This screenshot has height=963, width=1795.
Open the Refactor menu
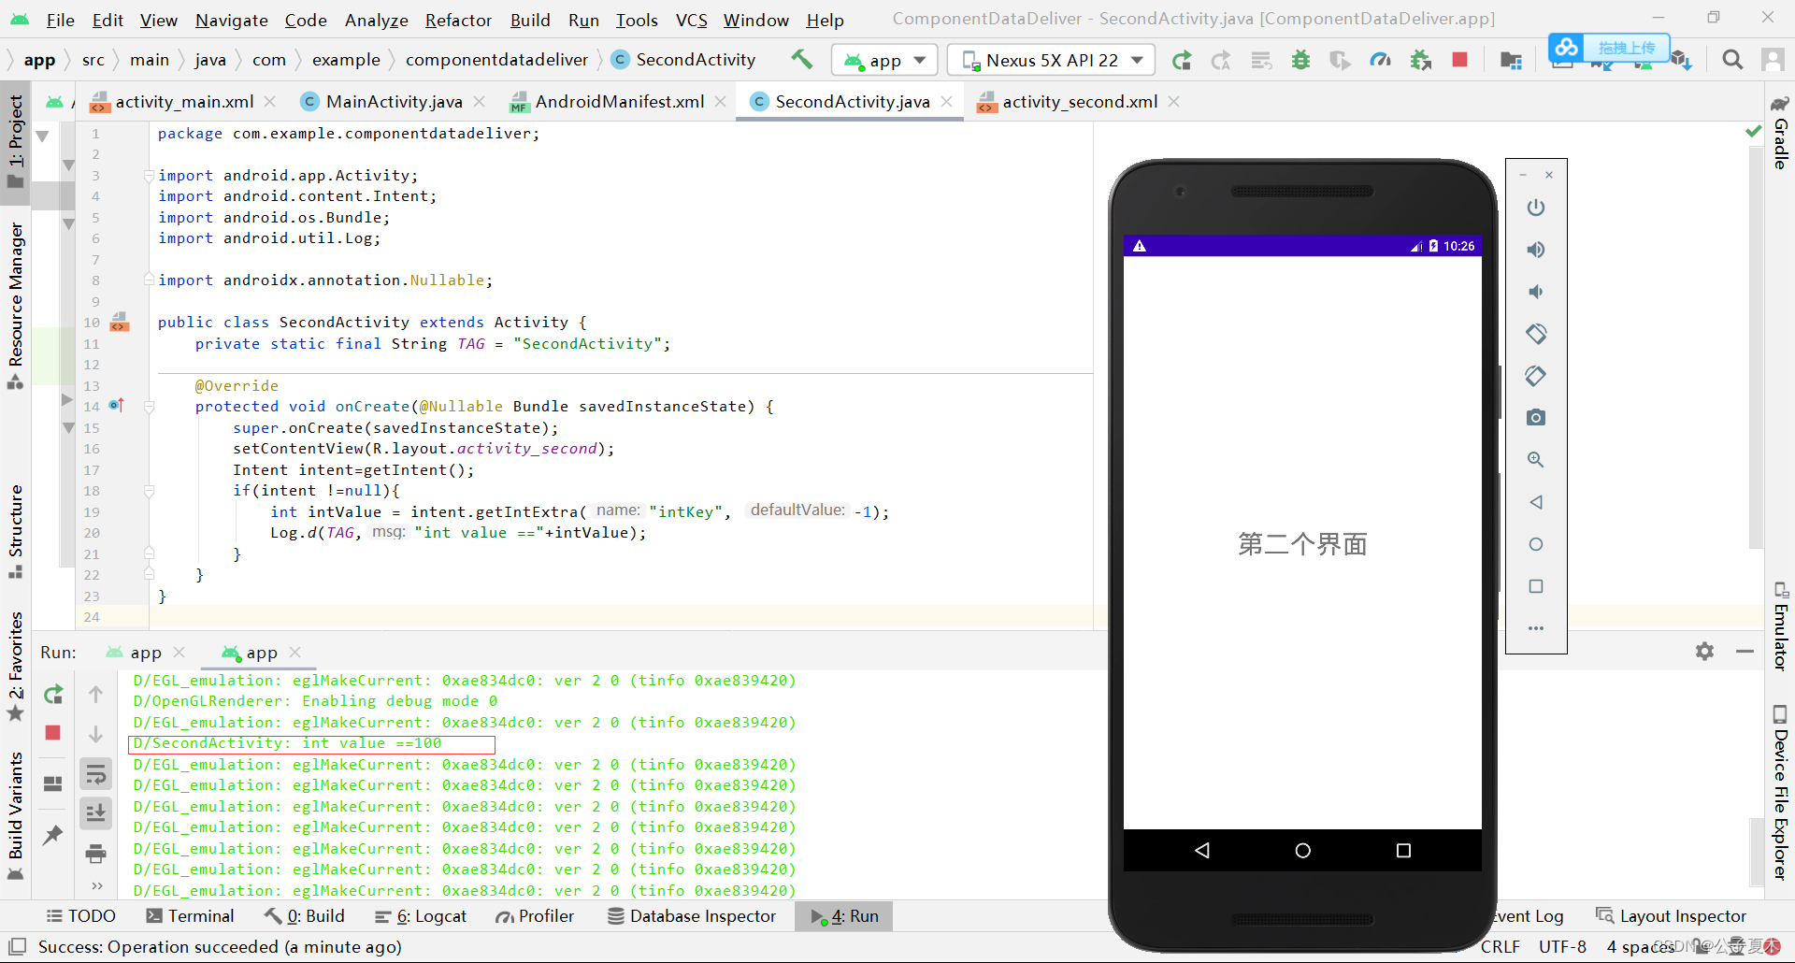pyautogui.click(x=457, y=20)
